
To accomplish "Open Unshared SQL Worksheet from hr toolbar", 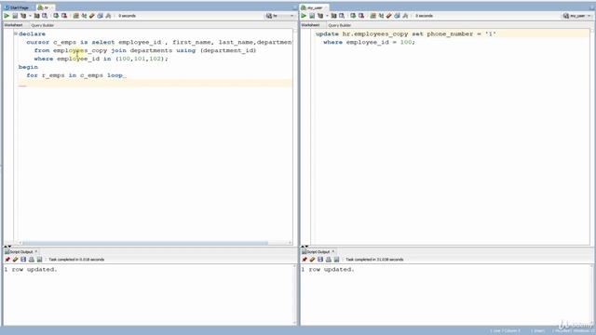I will (76, 16).
